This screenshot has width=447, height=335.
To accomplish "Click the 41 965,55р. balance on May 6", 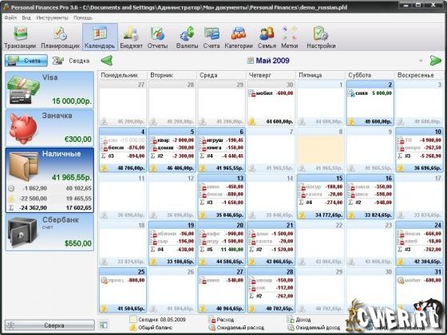I will (x=230, y=168).
